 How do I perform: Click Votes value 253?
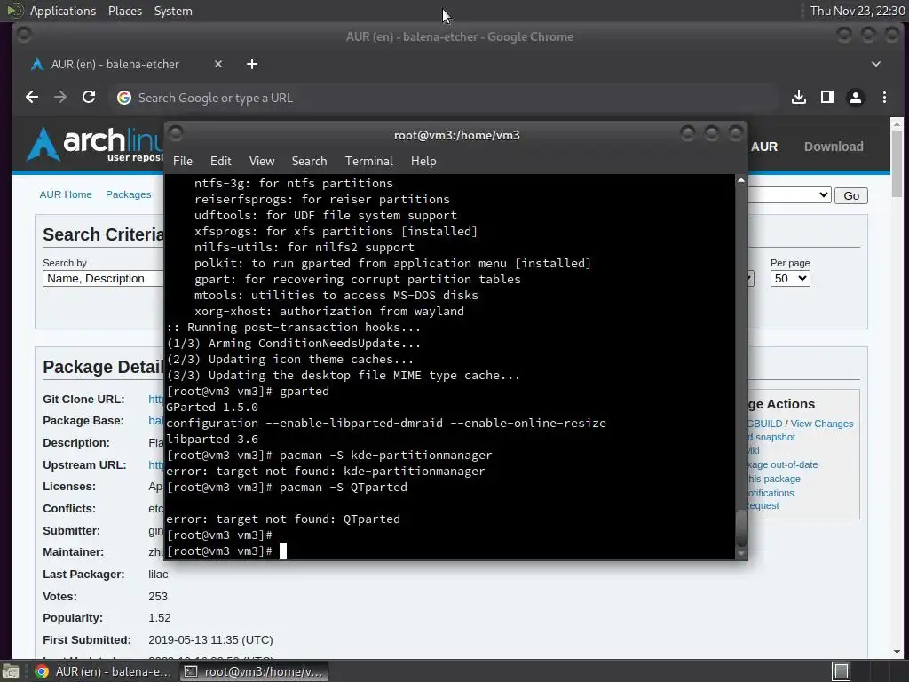pos(158,596)
